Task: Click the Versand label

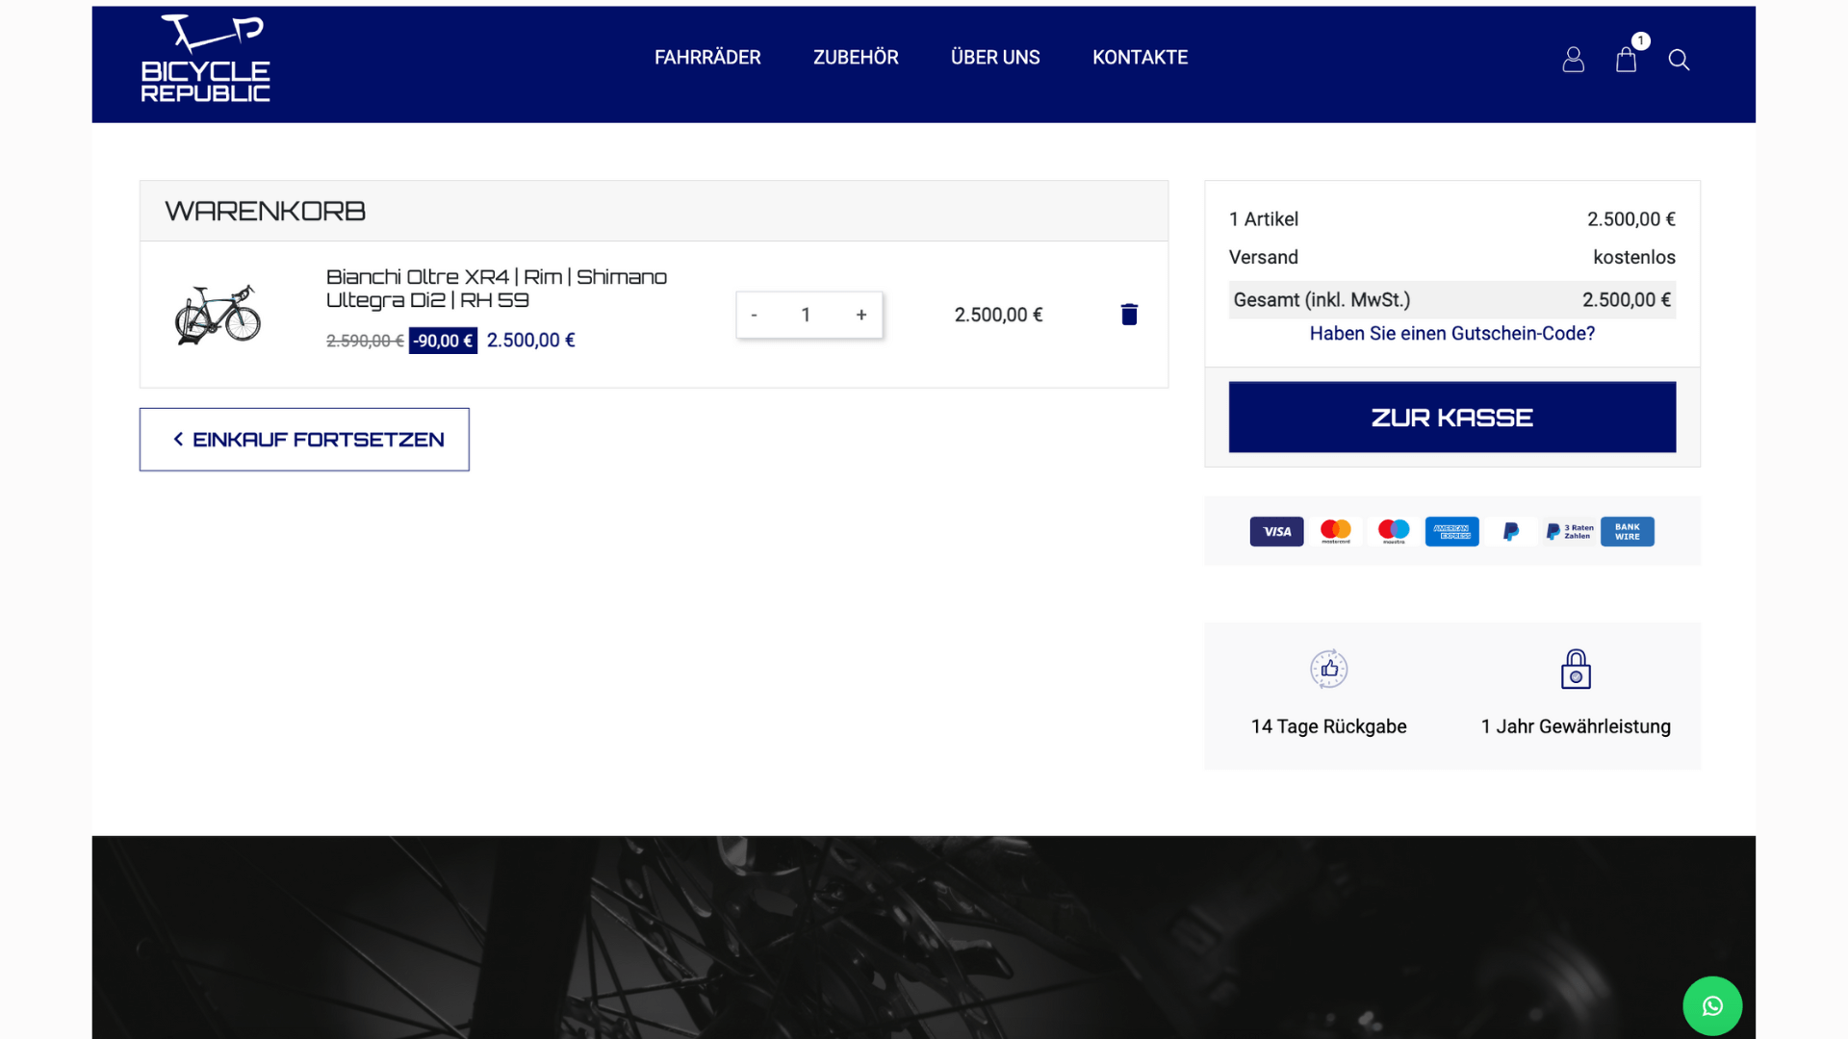Action: coord(1264,257)
